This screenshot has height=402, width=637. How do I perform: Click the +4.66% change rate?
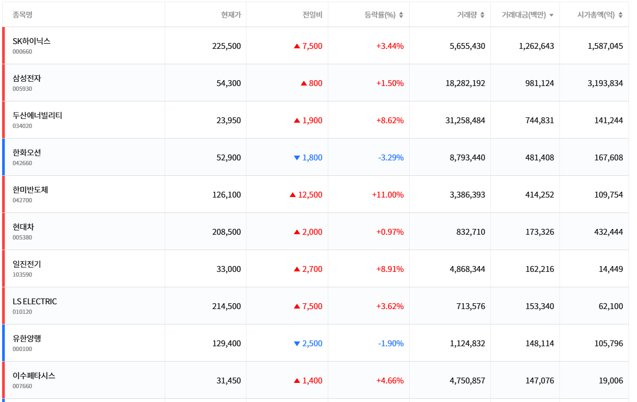point(390,380)
